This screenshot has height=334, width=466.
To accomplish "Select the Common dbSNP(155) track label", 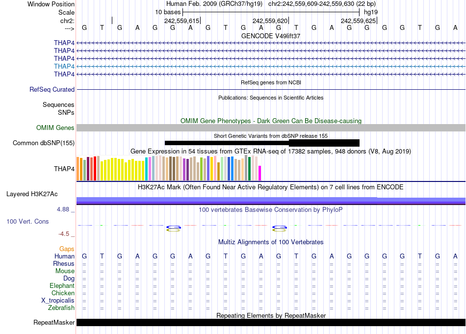I will coord(43,143).
